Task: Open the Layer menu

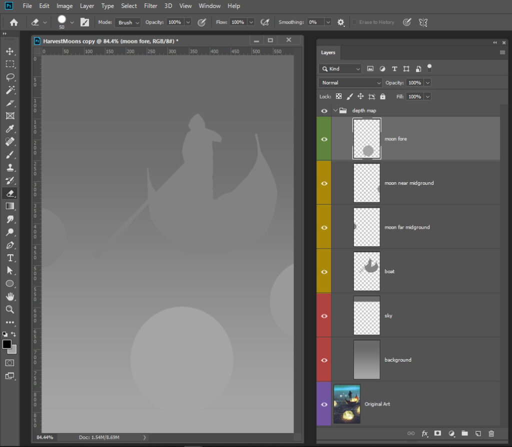Action: click(x=87, y=6)
